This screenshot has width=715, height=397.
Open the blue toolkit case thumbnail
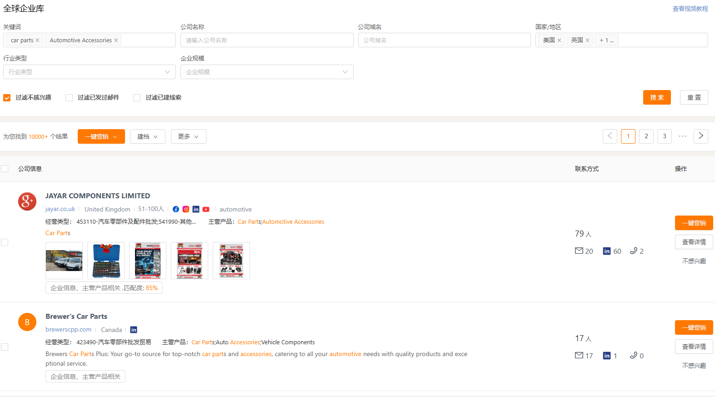click(x=106, y=261)
